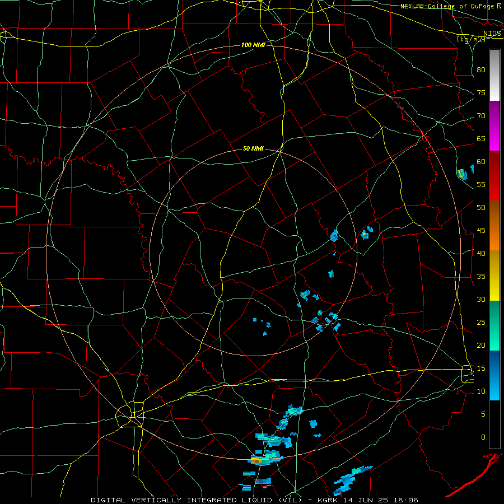Pick the green-teal segment of the color bar
Screen dimensions: 504x504
coord(494,325)
